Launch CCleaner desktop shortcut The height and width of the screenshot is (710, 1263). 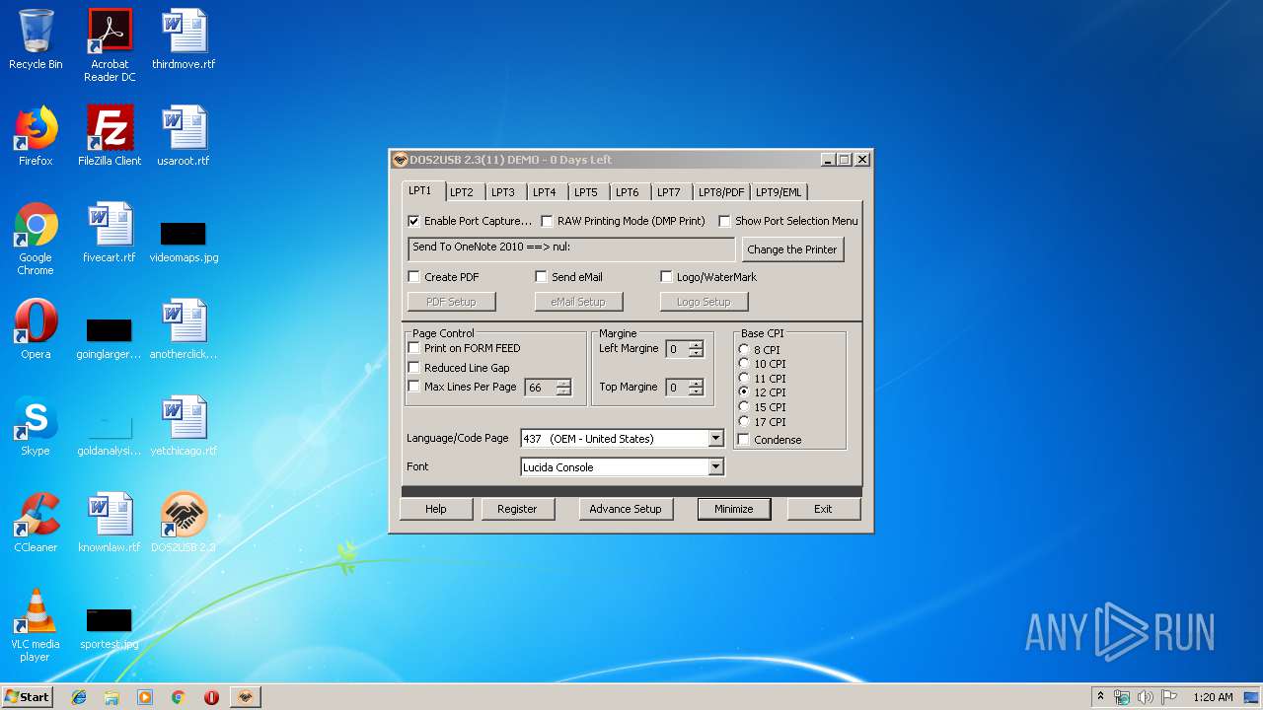click(36, 523)
